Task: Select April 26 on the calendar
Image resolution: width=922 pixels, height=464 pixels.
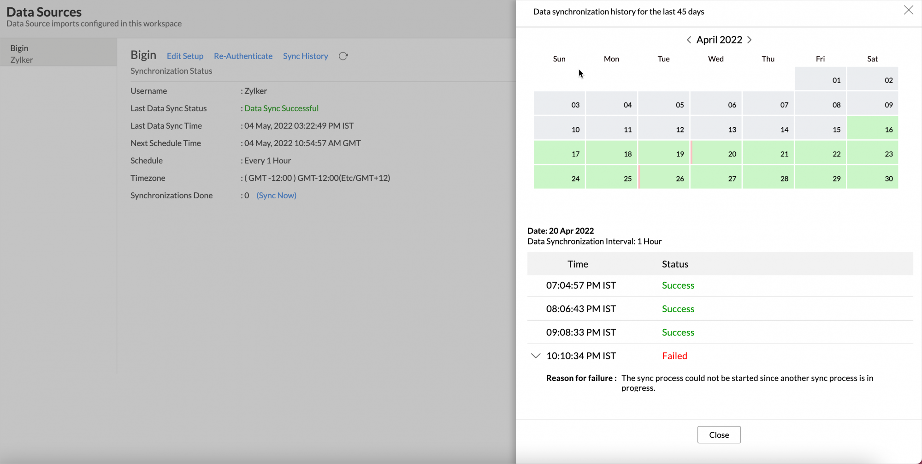Action: coord(664,177)
